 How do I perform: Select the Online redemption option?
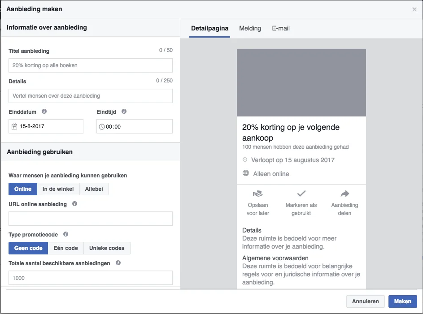click(x=23, y=189)
